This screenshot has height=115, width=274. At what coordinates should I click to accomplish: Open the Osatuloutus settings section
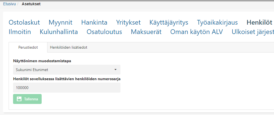104,32
